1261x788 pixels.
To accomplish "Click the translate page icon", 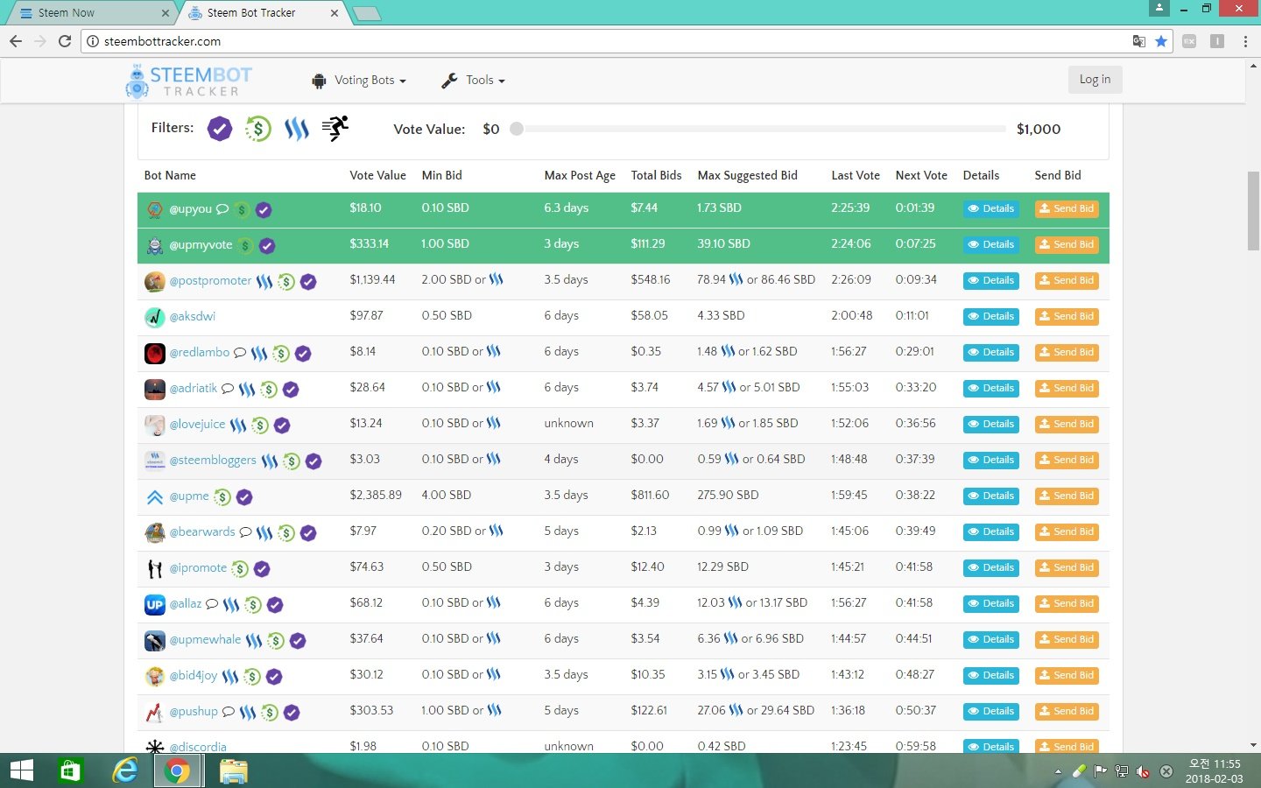I will [x=1138, y=41].
